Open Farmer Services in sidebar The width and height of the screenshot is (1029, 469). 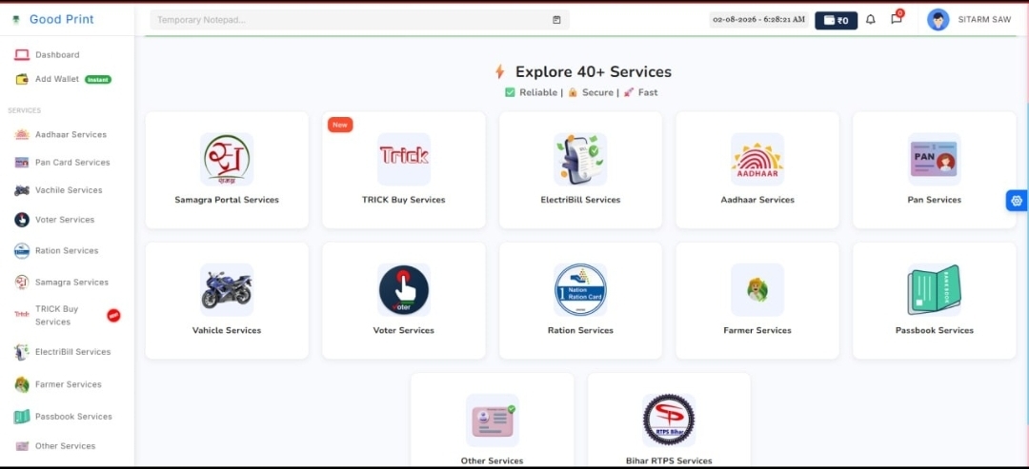67,384
